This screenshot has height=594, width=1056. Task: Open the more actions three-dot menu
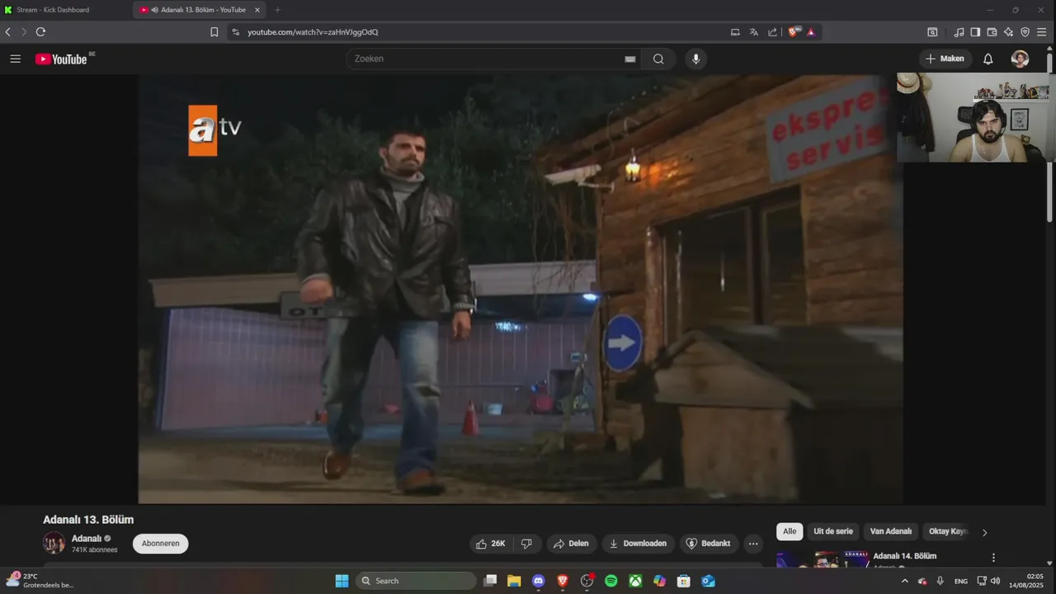tap(752, 544)
